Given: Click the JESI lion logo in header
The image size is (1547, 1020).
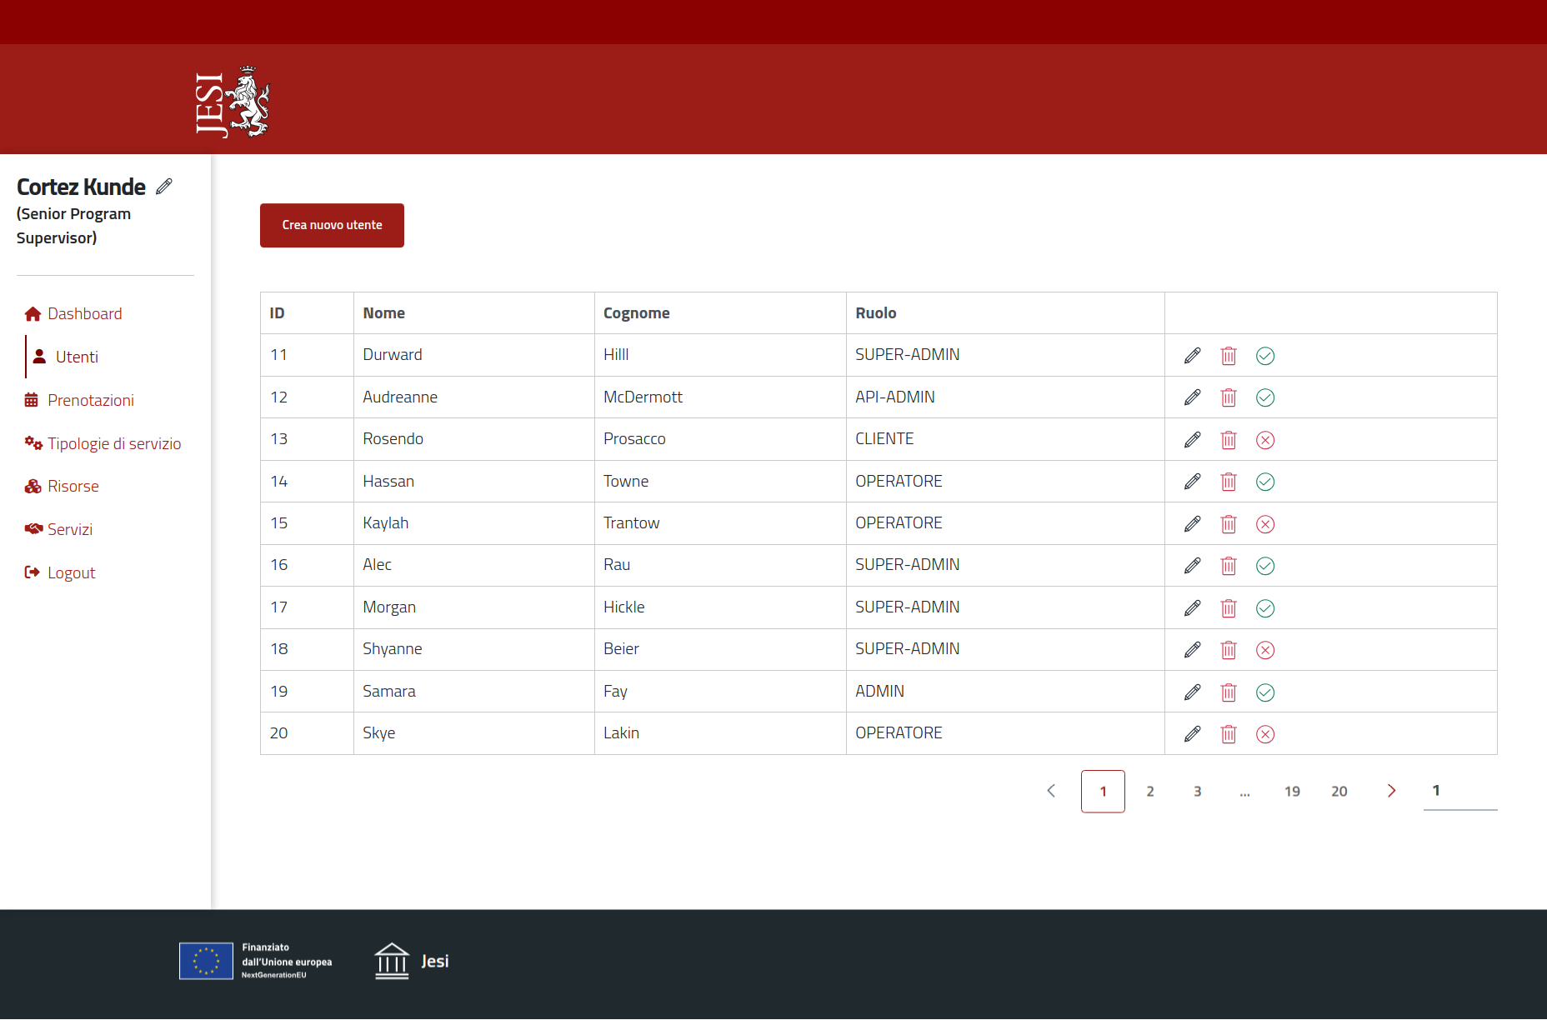Looking at the screenshot, I should click(233, 102).
